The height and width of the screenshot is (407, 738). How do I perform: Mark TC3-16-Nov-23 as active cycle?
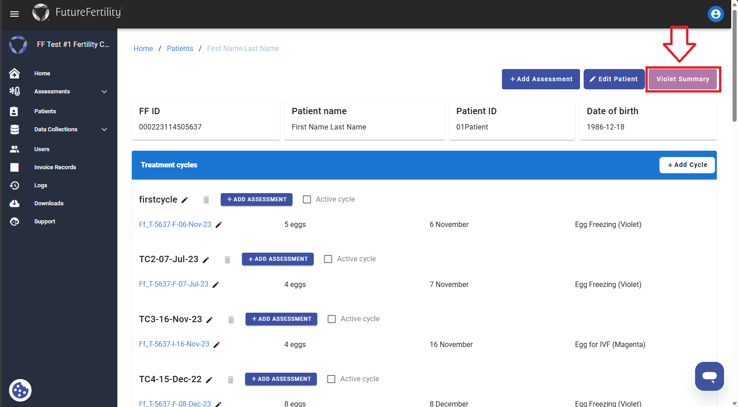[332, 319]
